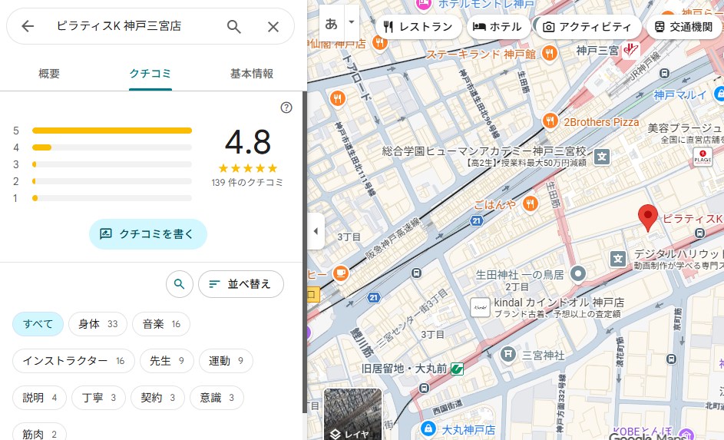Select the すべて filter chip
Viewport: 724px width, 440px height.
[38, 324]
